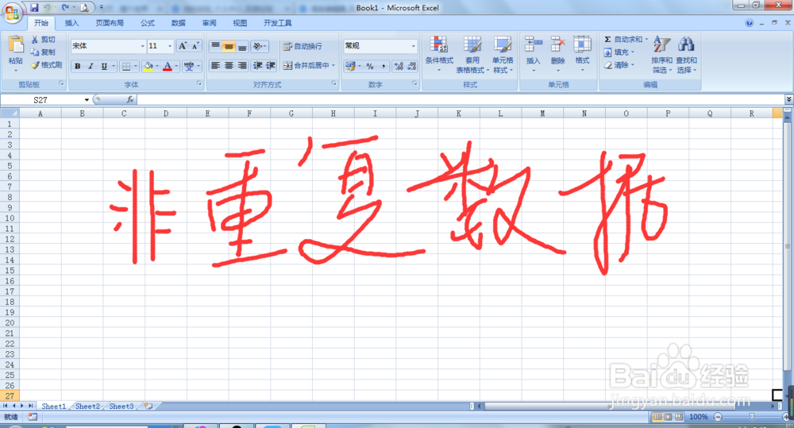Viewport: 794px width, 428px height.
Task: Click the Sort & Filter (排序和筛选) icon
Action: tap(662, 44)
